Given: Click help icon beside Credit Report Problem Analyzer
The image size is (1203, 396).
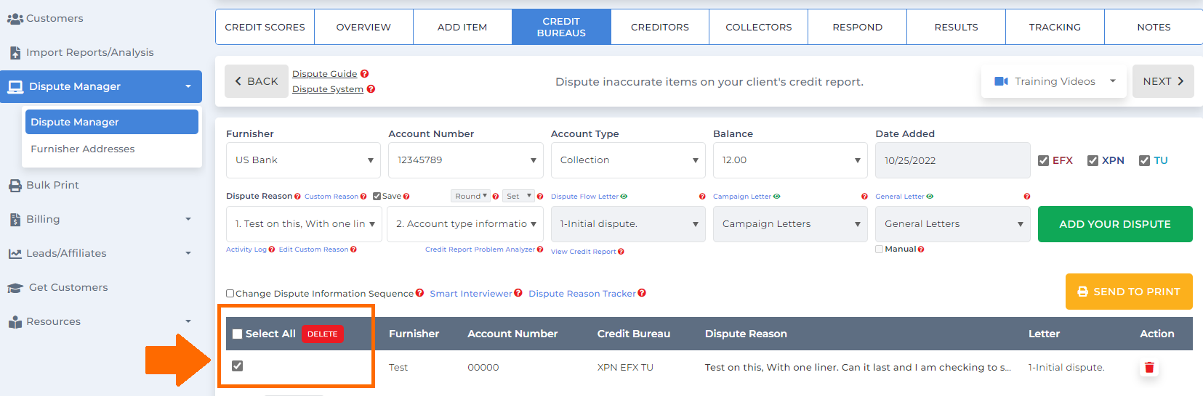Looking at the screenshot, I should click(x=540, y=249).
